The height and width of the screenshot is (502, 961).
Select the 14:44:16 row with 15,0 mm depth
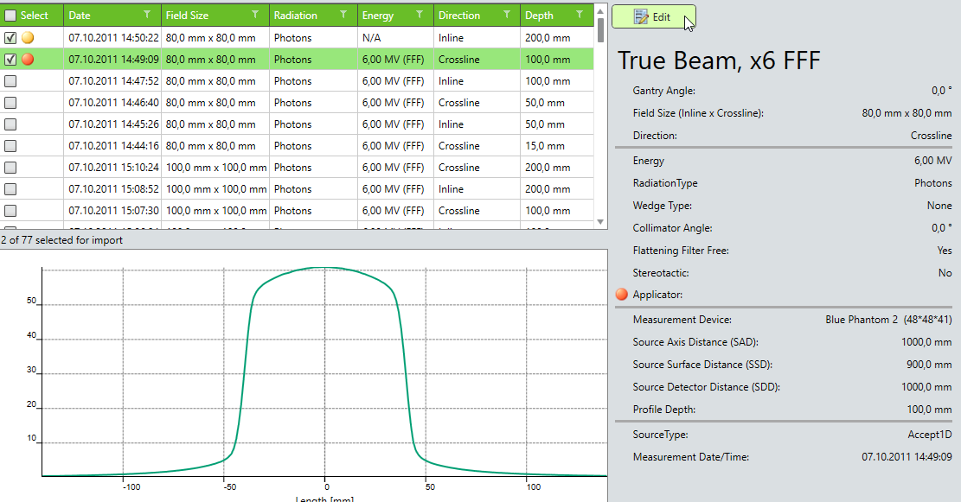click(x=303, y=146)
